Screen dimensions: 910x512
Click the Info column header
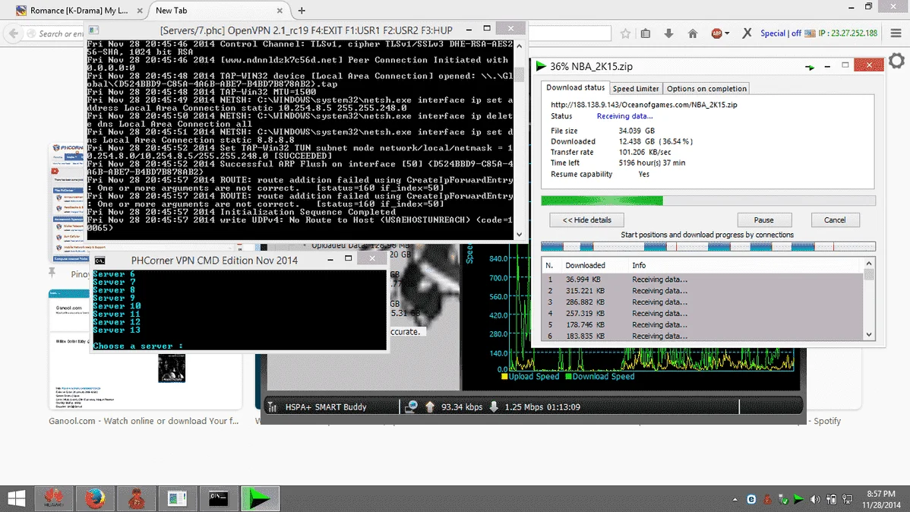coord(638,265)
